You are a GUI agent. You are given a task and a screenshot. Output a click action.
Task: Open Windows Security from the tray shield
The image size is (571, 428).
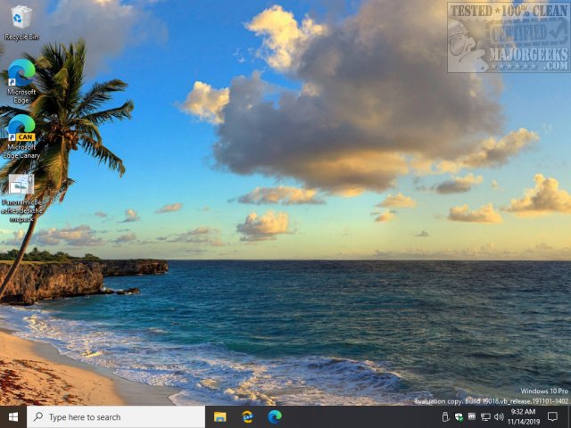[459, 417]
